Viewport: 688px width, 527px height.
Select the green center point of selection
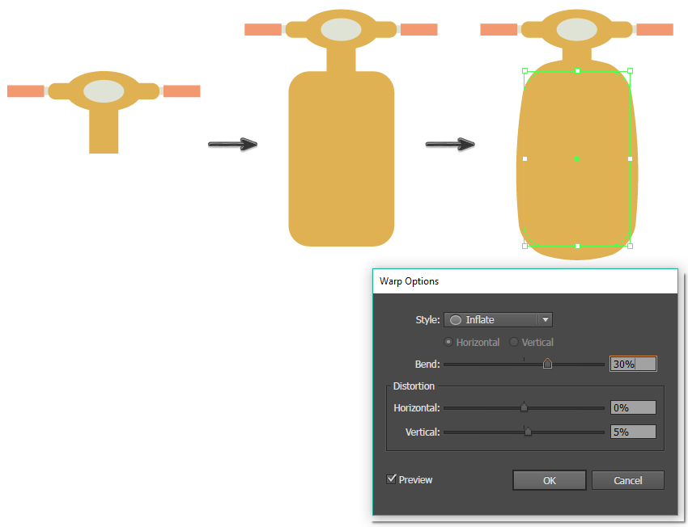pyautogui.click(x=577, y=158)
